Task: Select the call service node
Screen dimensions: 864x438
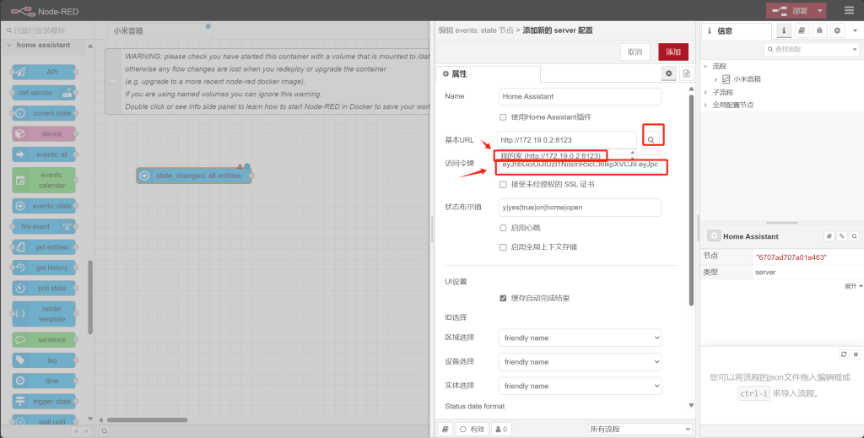Action: click(44, 93)
